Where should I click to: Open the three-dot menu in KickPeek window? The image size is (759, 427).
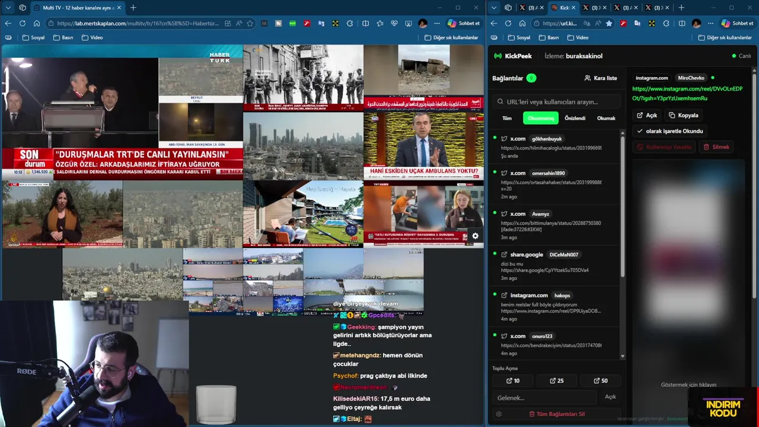(x=710, y=23)
